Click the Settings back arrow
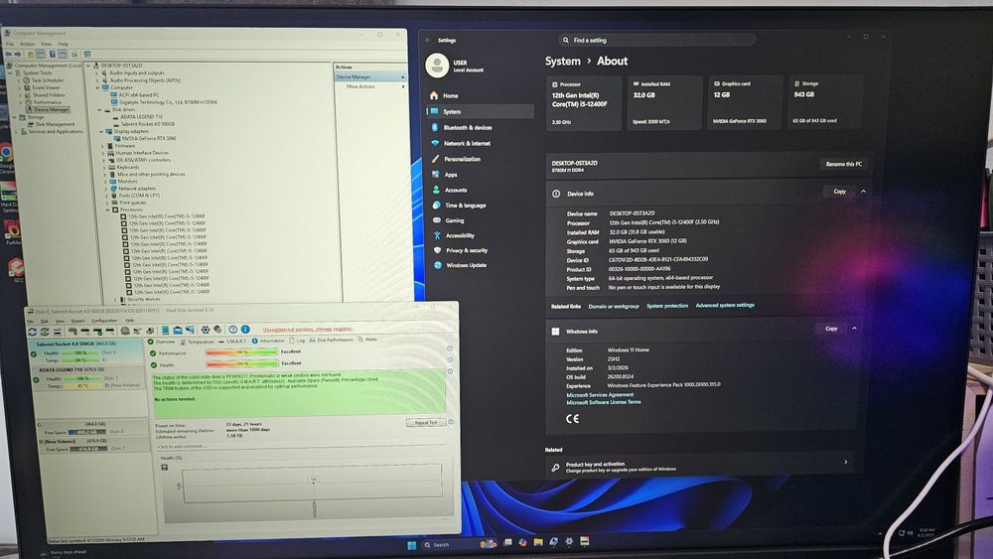This screenshot has width=993, height=559. (x=429, y=40)
